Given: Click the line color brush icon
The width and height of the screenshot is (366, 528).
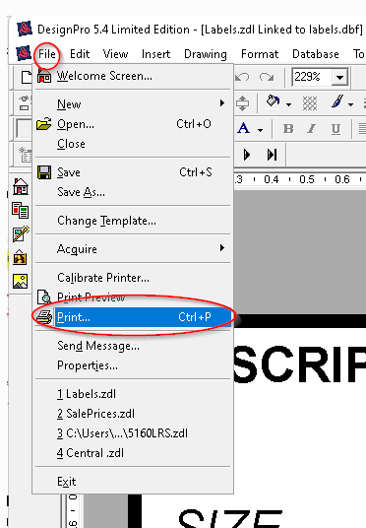Looking at the screenshot, I should click(337, 101).
